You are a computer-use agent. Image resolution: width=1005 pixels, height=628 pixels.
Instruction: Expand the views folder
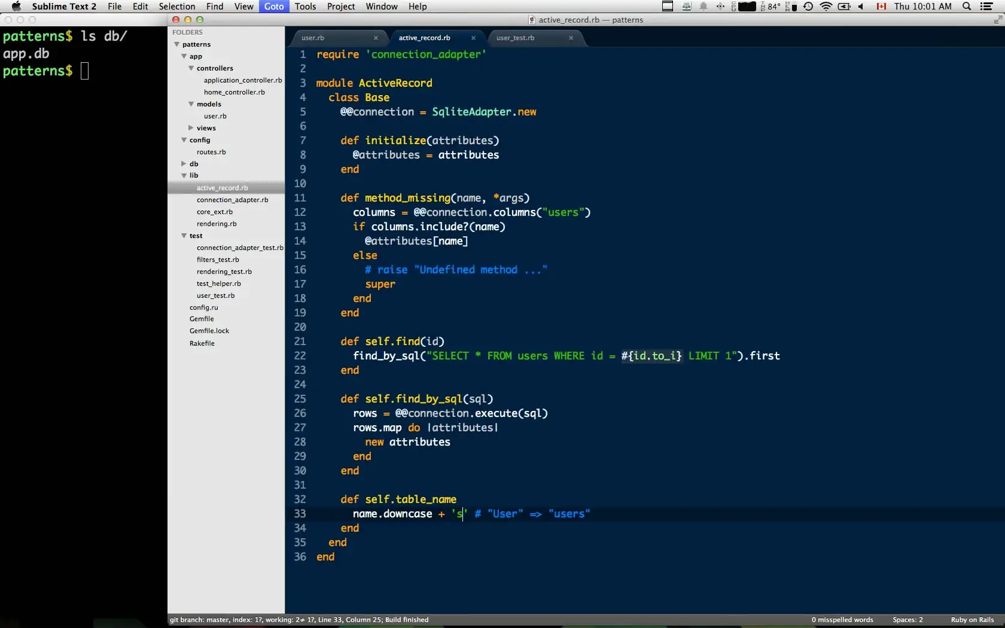click(191, 128)
